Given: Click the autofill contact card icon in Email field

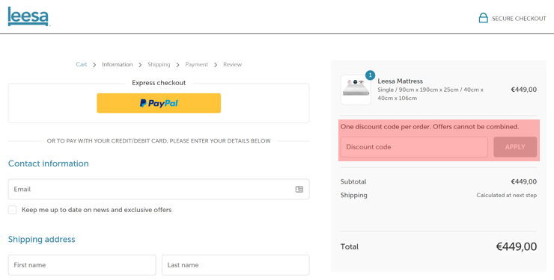Looking at the screenshot, I should [299, 189].
